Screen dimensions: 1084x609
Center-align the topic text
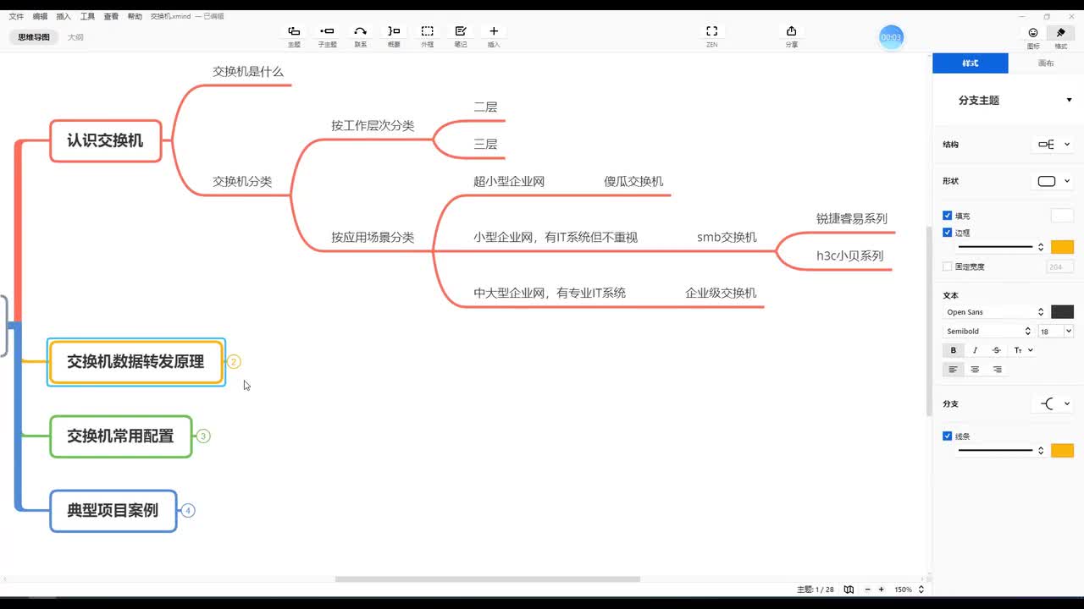[975, 370]
